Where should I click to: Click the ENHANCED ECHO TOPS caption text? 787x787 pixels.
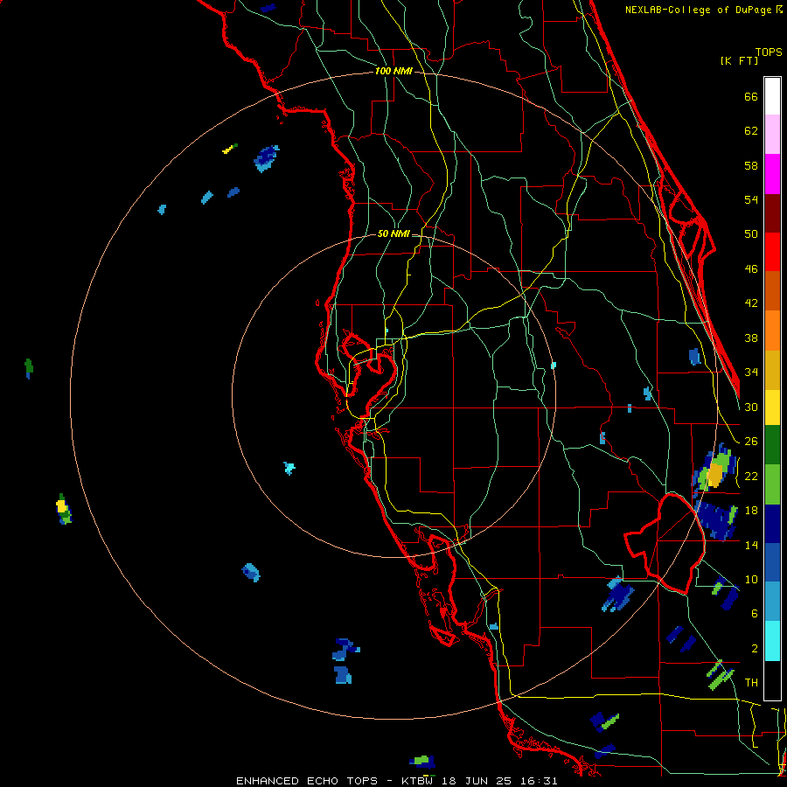(307, 781)
